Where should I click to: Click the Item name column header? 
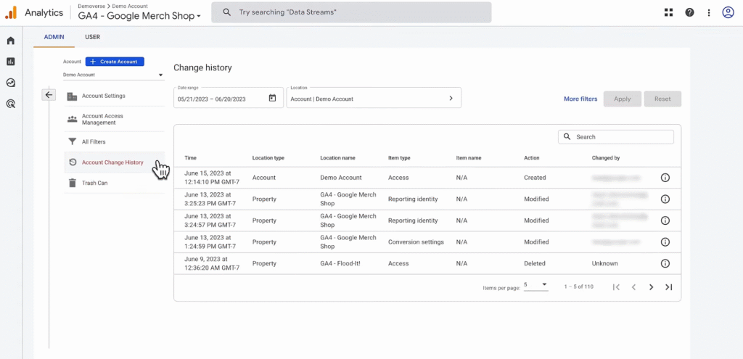pos(469,157)
